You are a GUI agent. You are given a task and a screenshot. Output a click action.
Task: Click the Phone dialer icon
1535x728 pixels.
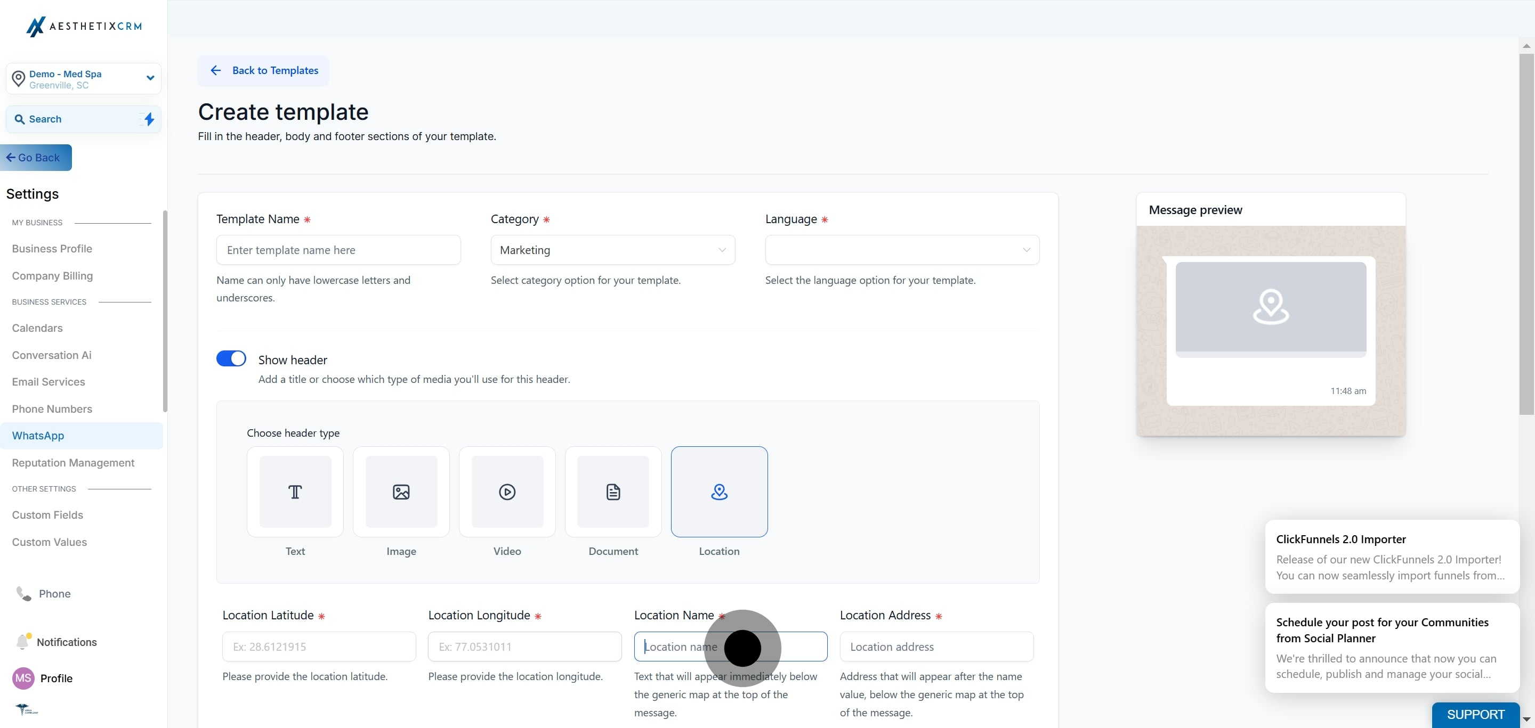click(x=24, y=593)
